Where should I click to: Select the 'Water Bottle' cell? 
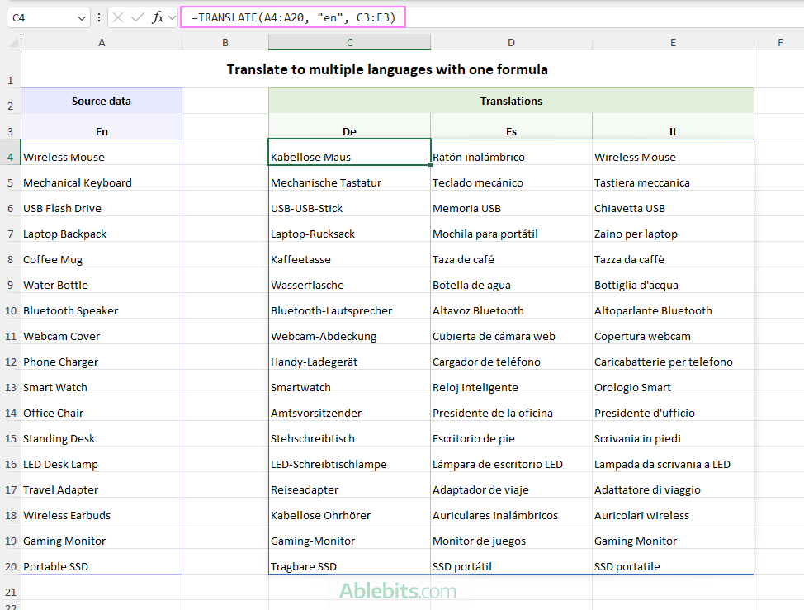(102, 281)
